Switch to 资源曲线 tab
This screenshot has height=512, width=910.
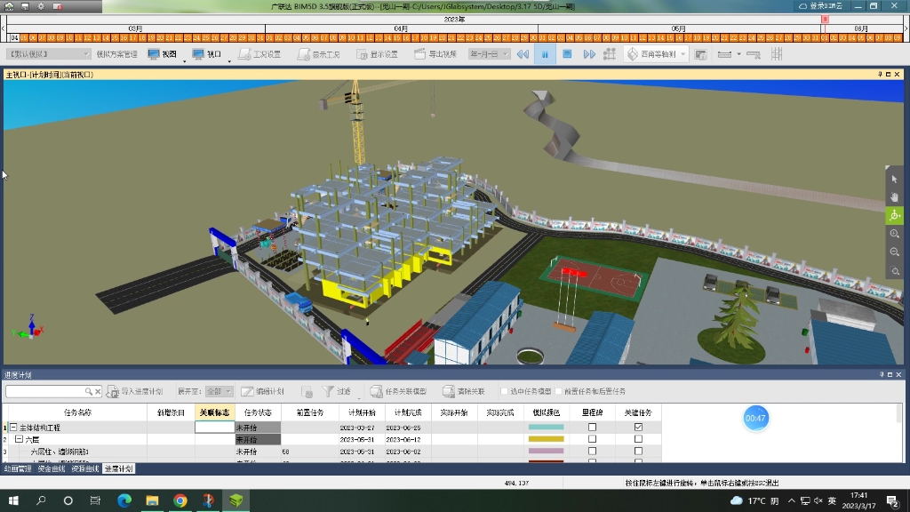click(x=84, y=468)
